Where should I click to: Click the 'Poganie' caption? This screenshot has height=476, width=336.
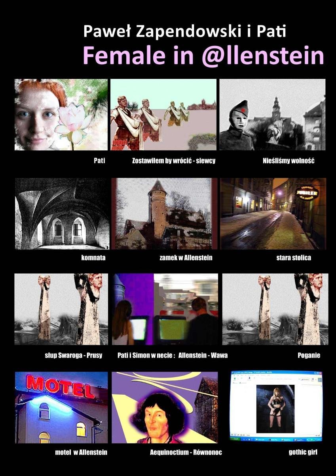tap(309, 355)
